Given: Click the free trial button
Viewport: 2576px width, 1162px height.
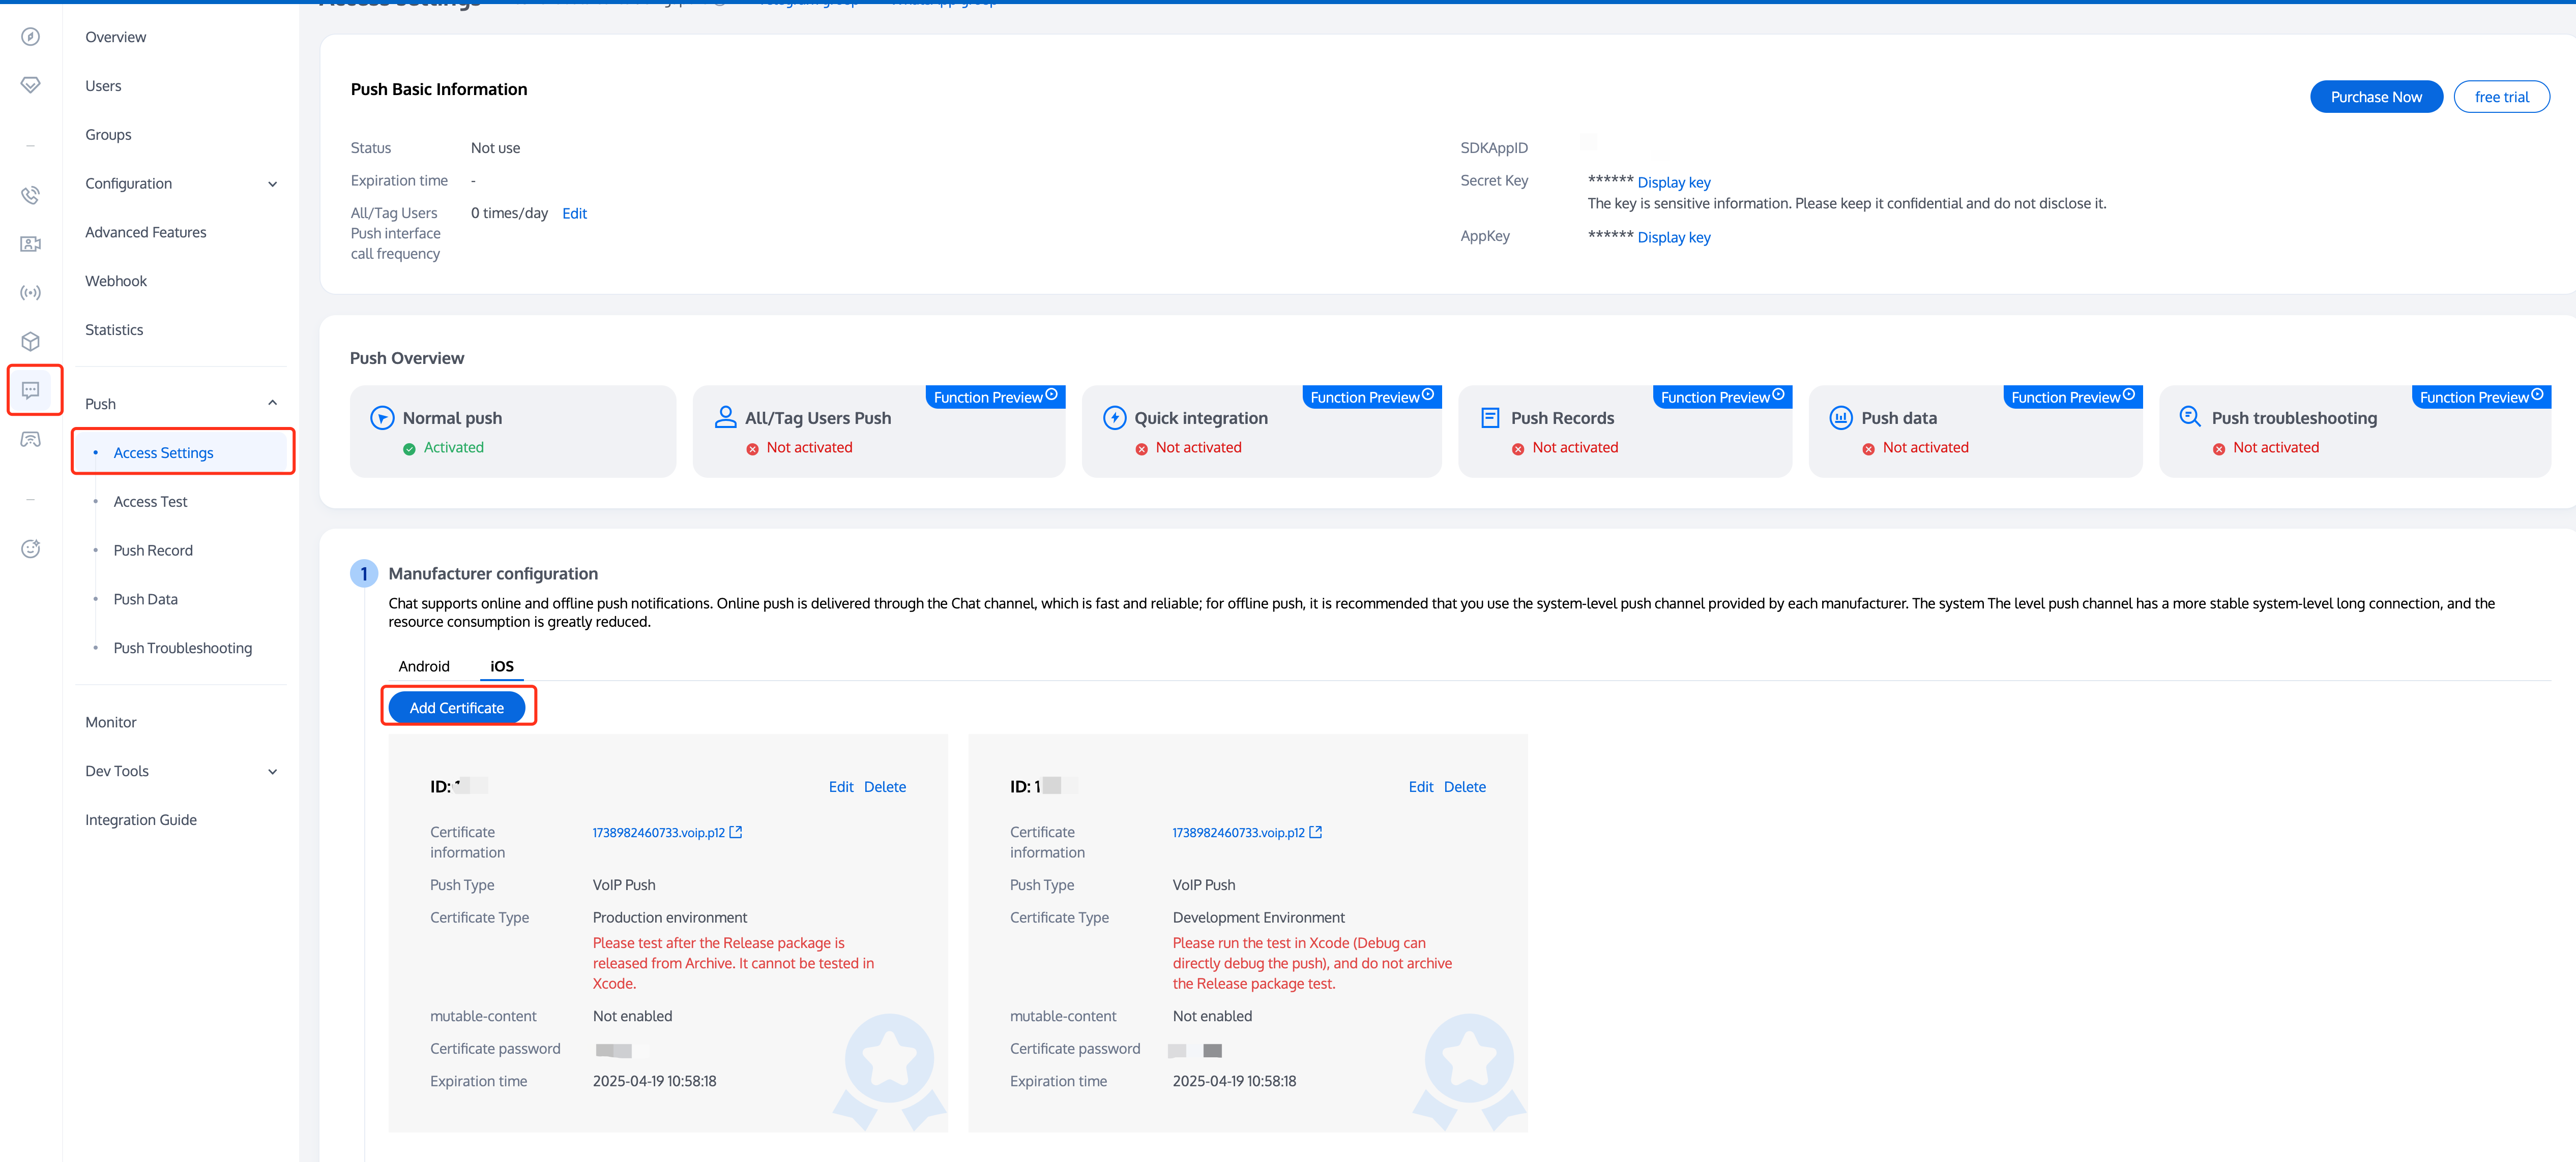Looking at the screenshot, I should 2502,96.
